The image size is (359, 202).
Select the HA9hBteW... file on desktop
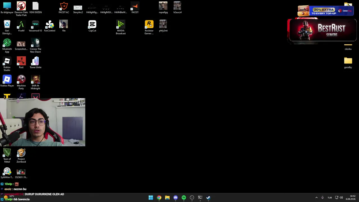[x=121, y=9]
